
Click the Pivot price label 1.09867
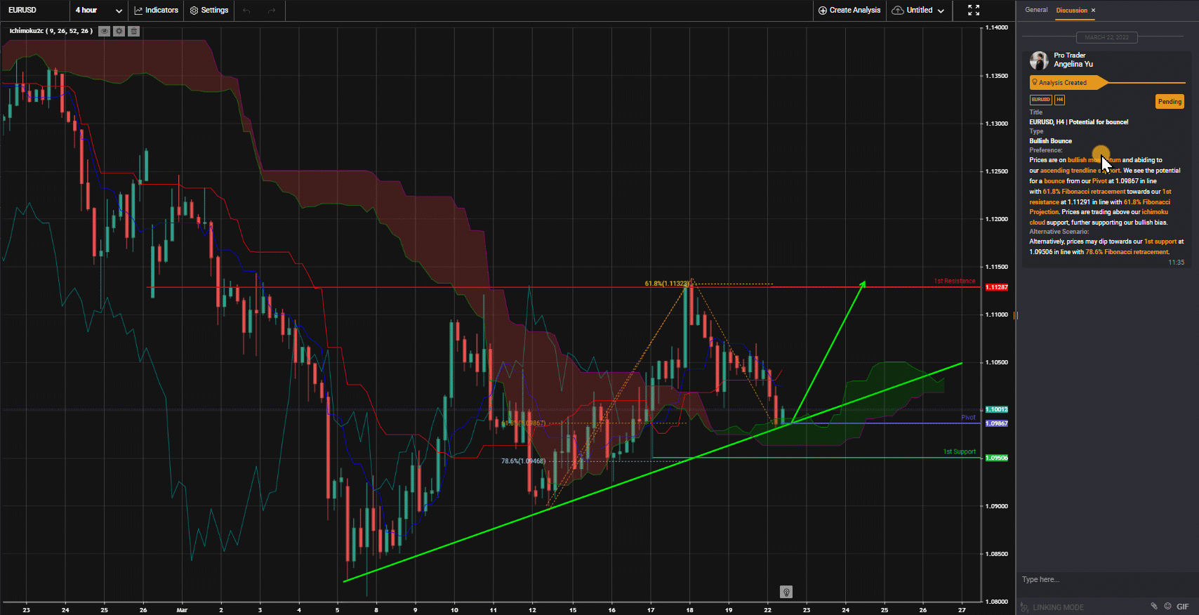tap(997, 423)
